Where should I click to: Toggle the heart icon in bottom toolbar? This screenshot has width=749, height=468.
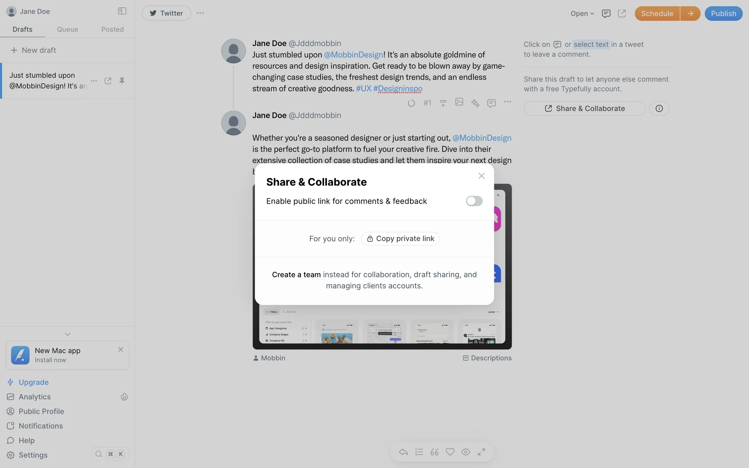(x=450, y=452)
